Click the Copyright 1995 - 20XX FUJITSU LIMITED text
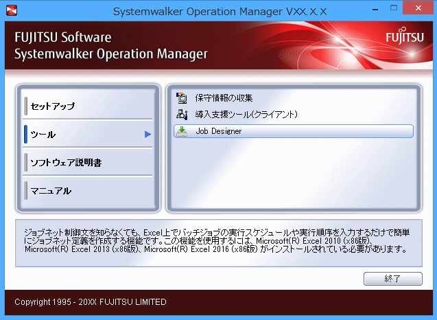The height and width of the screenshot is (320, 437). 91,302
